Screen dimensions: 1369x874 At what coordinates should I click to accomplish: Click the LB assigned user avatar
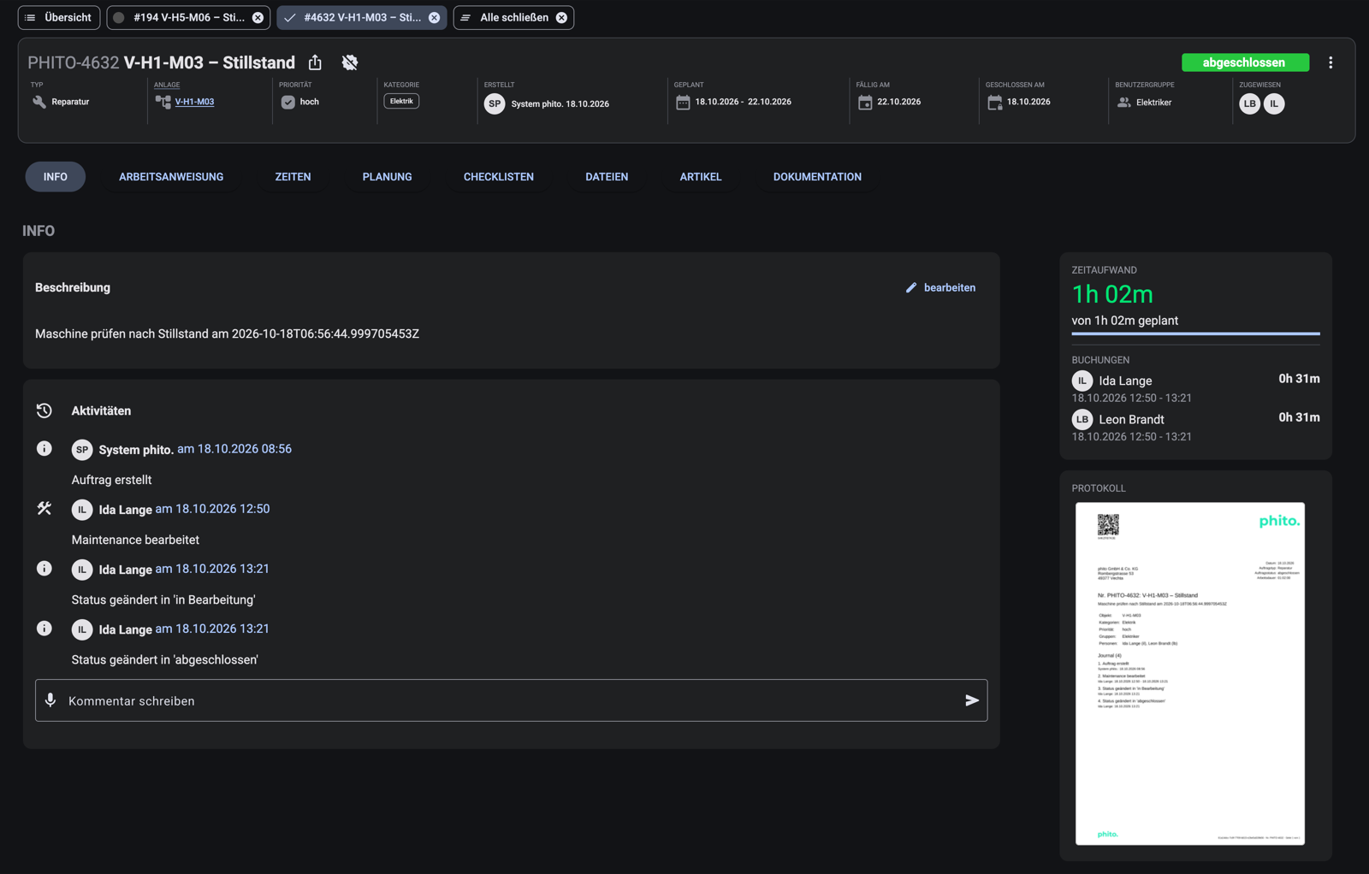pos(1249,103)
